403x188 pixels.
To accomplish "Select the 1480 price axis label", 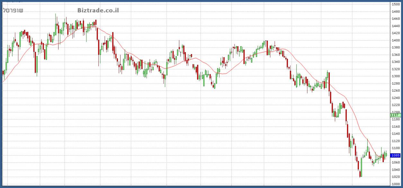I will pos(395,12).
